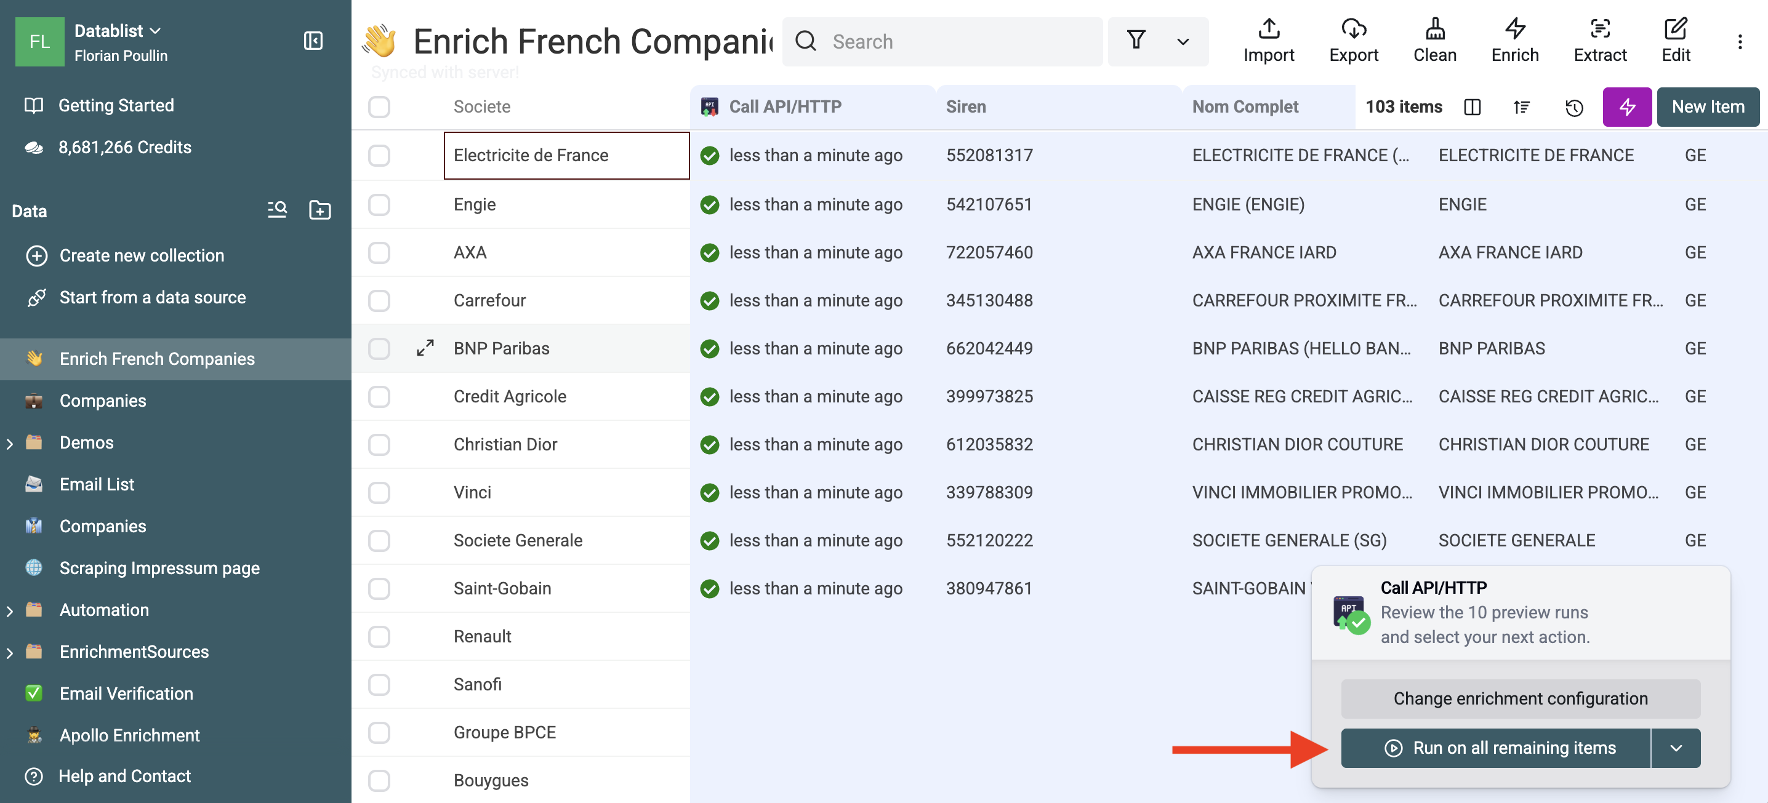Collapse the sidebar panel icon
Screen dimensions: 1768x803
[x=313, y=41]
